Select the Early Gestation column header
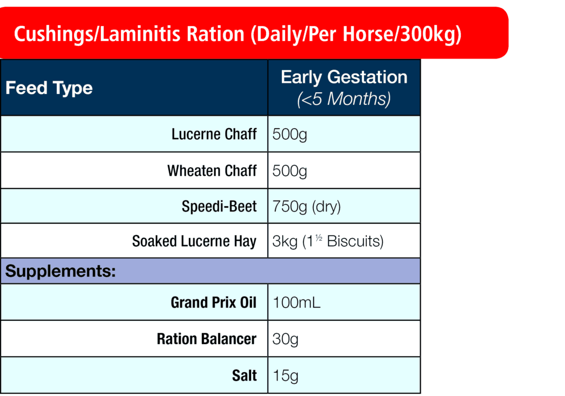 (344, 77)
